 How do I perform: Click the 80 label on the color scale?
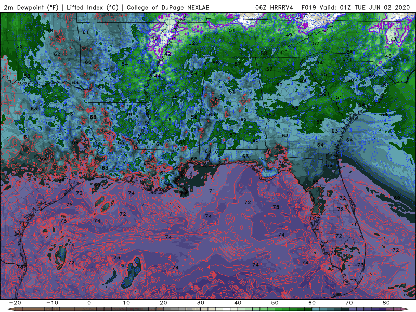click(386, 303)
